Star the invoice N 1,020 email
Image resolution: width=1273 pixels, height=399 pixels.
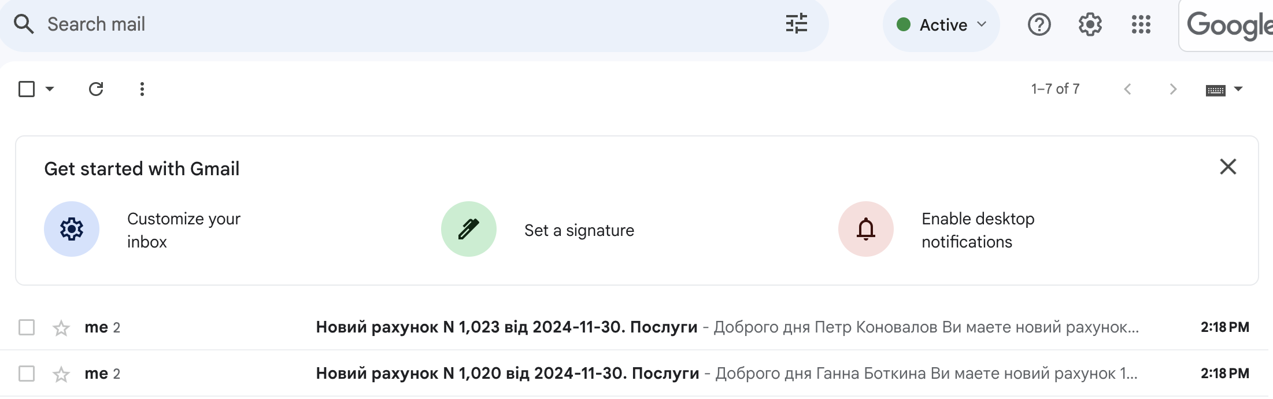[61, 374]
